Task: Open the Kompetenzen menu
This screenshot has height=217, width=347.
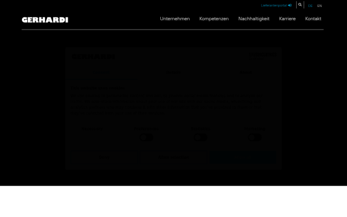Action: [x=214, y=19]
